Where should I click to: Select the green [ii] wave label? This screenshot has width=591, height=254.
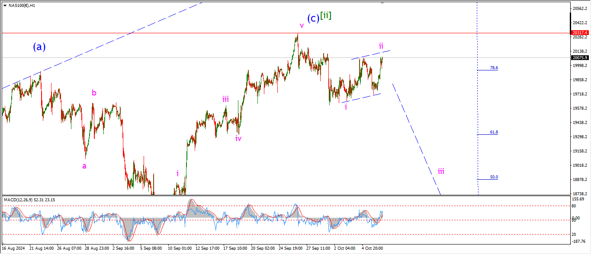click(326, 16)
